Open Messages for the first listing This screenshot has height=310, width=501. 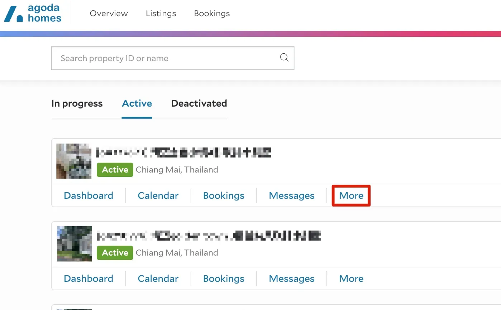coord(292,195)
